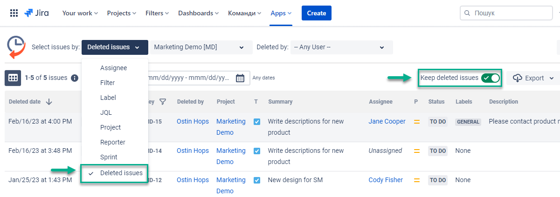Click the Пошук search field
560x197 pixels.
pos(508,13)
